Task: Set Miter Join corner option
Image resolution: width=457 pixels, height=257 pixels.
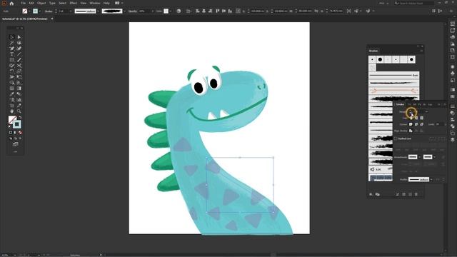Action: (411, 124)
